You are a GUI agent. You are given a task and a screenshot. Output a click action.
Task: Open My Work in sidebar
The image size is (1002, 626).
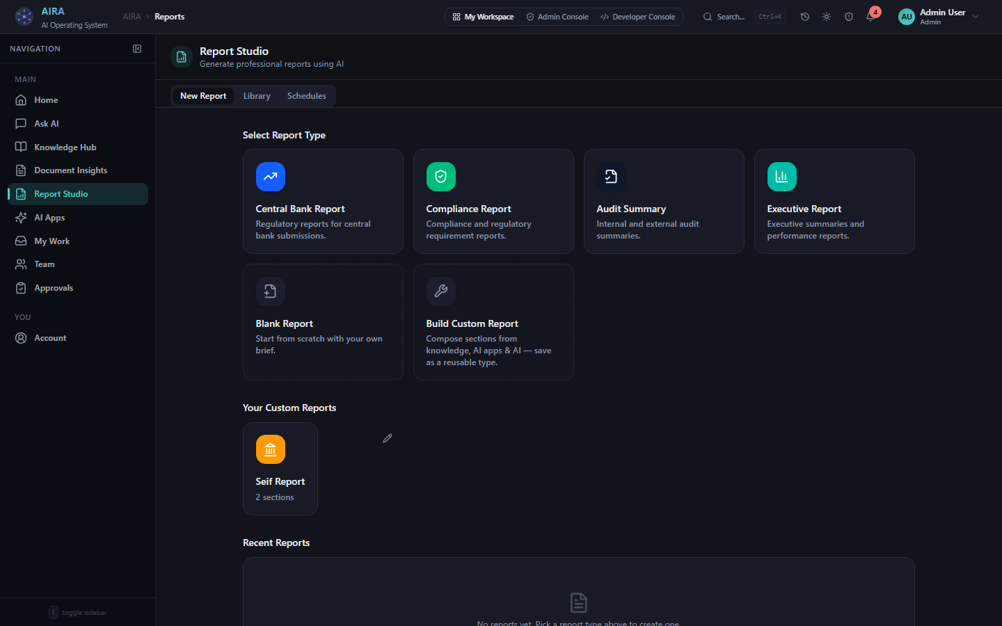pos(78,241)
